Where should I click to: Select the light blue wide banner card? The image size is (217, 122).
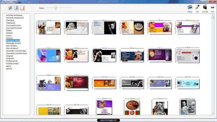coord(188,83)
